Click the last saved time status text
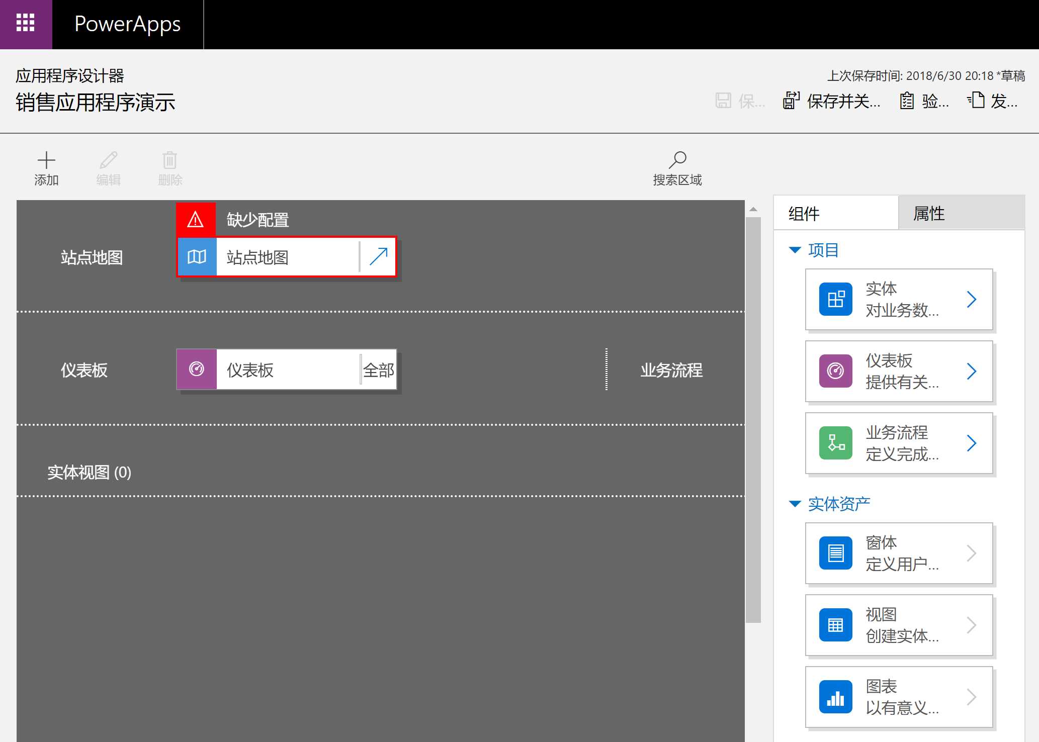The image size is (1039, 742). pos(926,76)
